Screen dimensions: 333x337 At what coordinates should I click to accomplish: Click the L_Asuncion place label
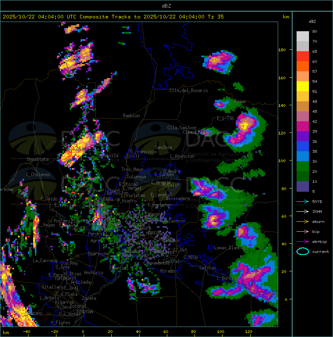[182, 156]
